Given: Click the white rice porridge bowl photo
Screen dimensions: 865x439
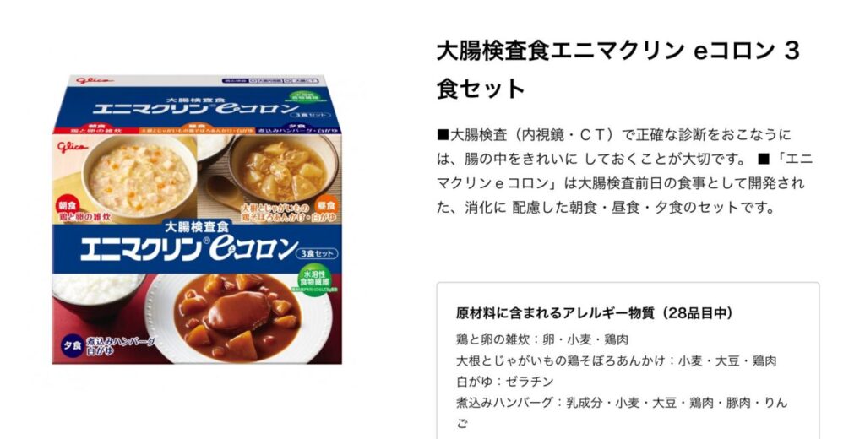Looking at the screenshot, I should (x=97, y=295).
